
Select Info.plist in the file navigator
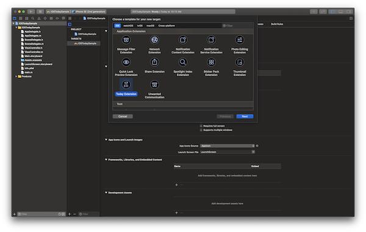(29, 68)
